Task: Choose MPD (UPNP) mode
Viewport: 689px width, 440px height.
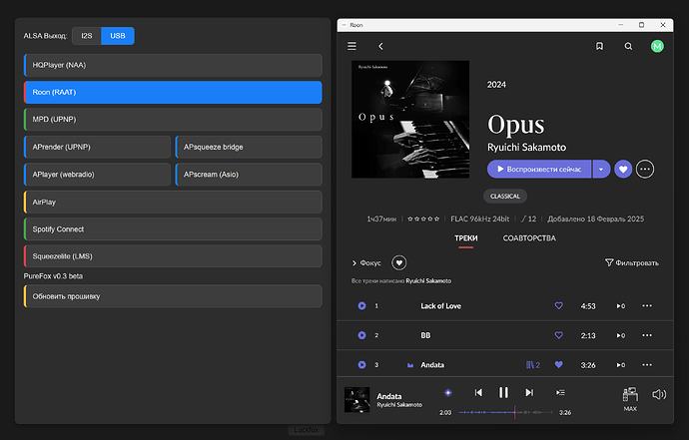Action: (173, 120)
